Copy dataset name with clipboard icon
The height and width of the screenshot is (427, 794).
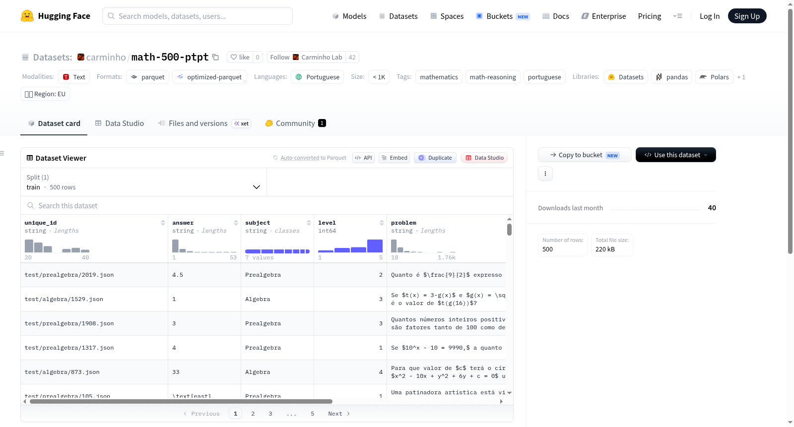click(x=215, y=57)
